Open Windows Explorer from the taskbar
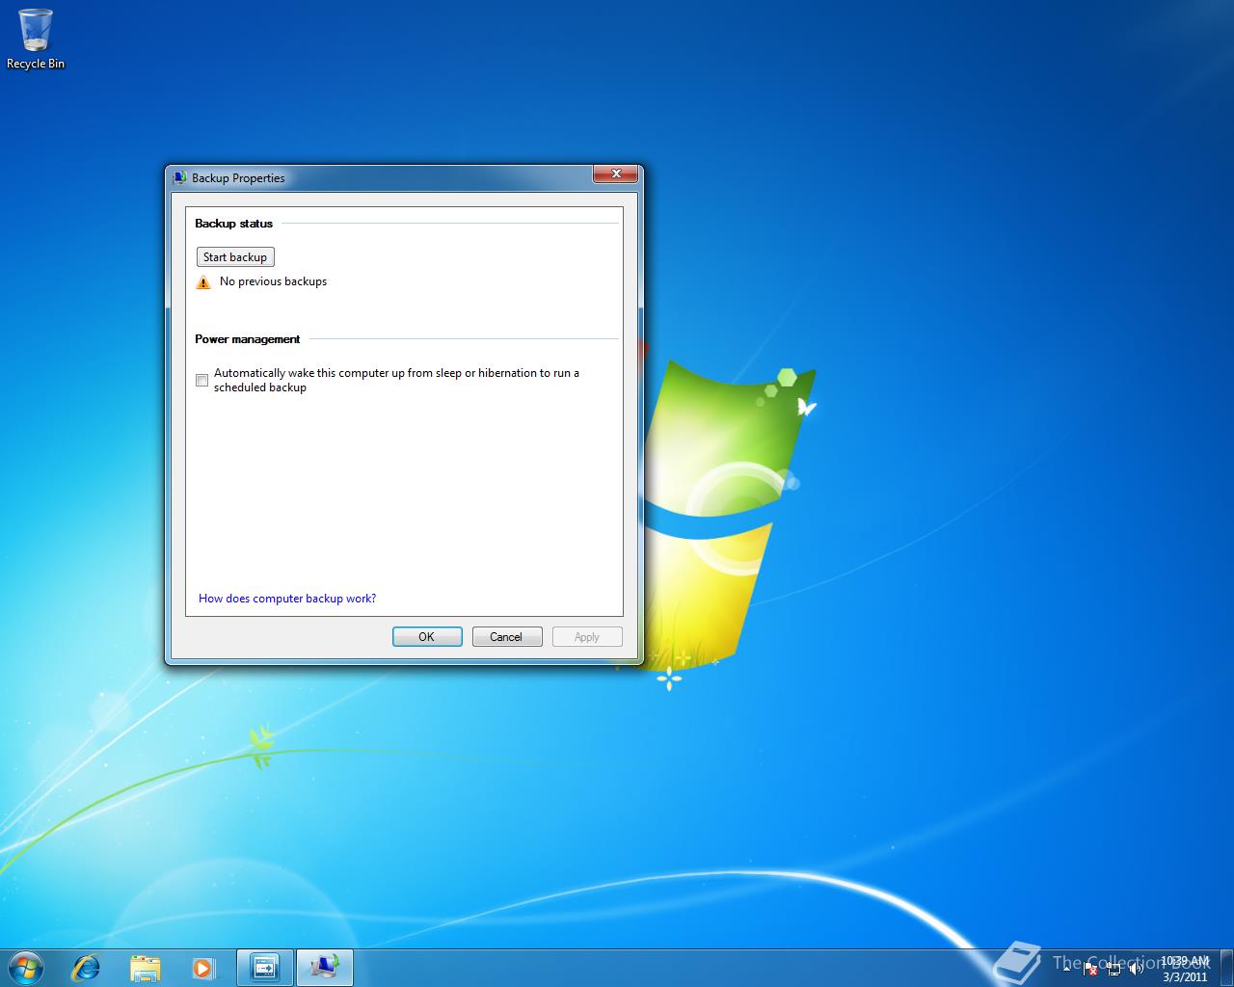 tap(146, 967)
